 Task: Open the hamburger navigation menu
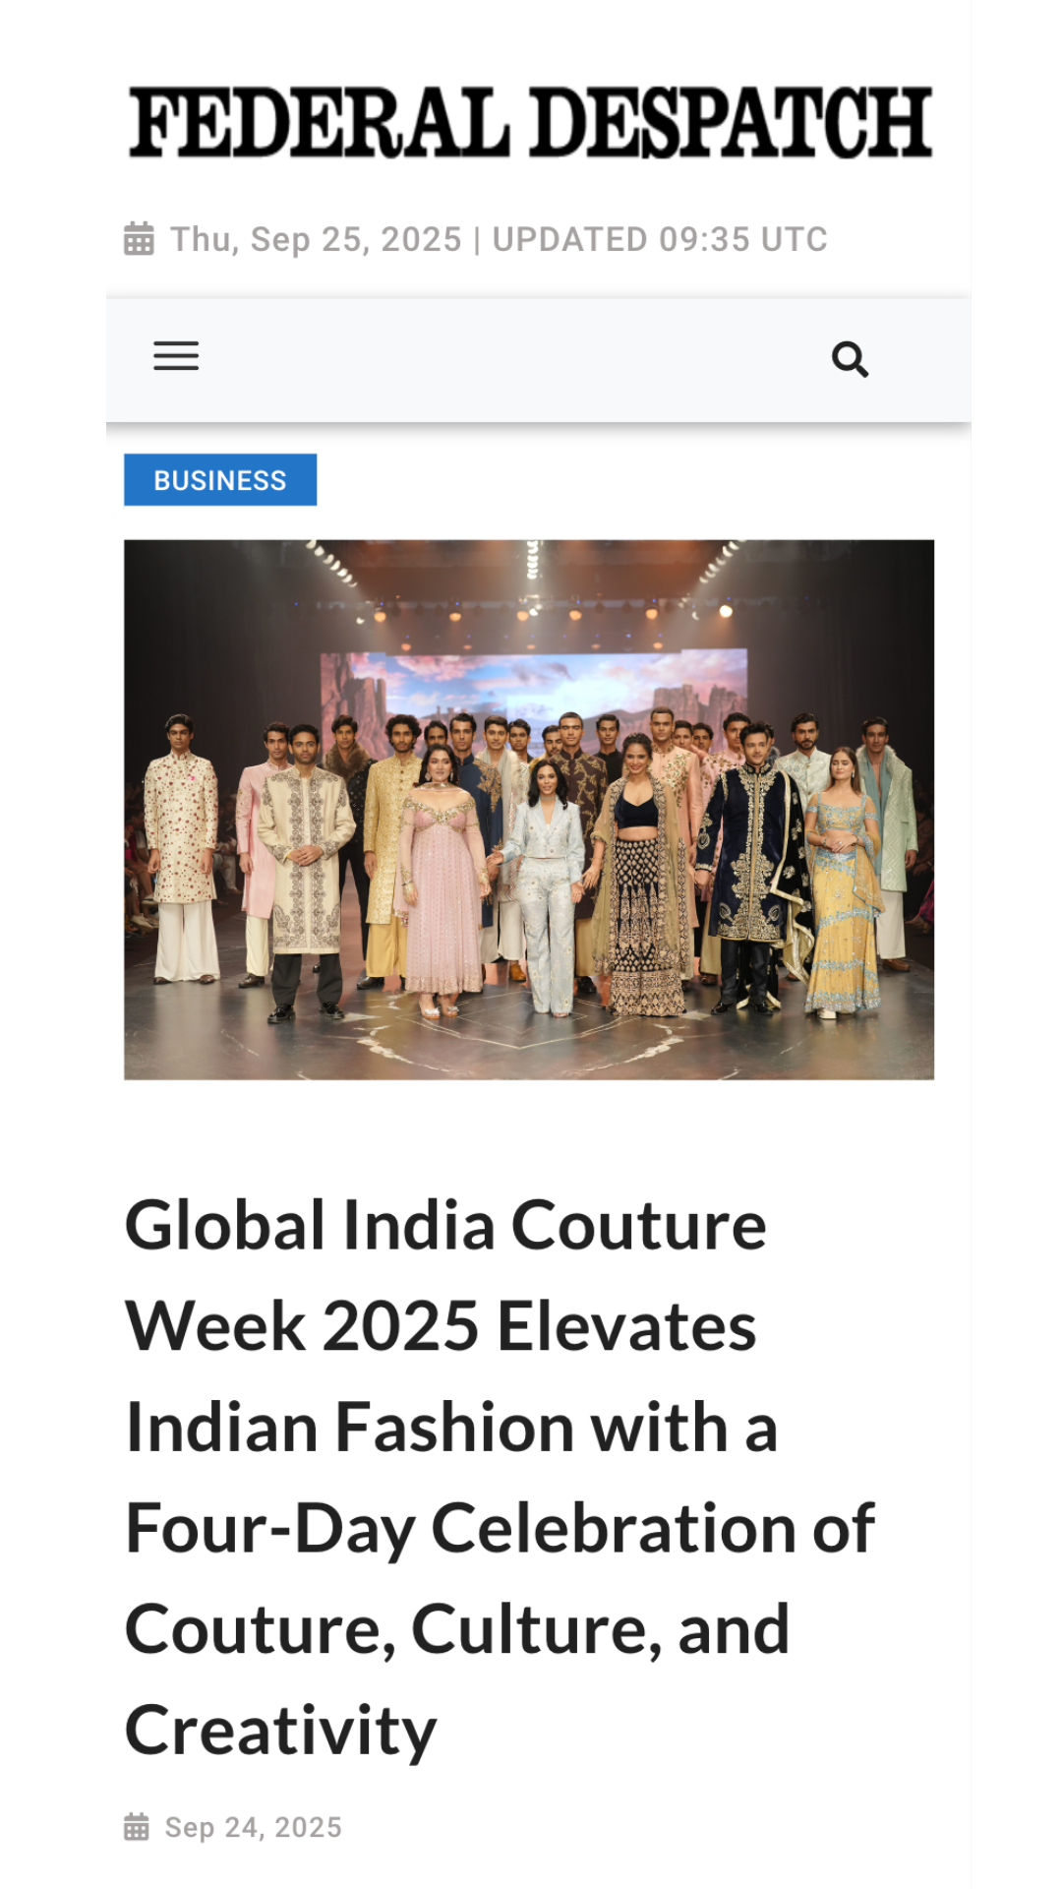point(176,356)
